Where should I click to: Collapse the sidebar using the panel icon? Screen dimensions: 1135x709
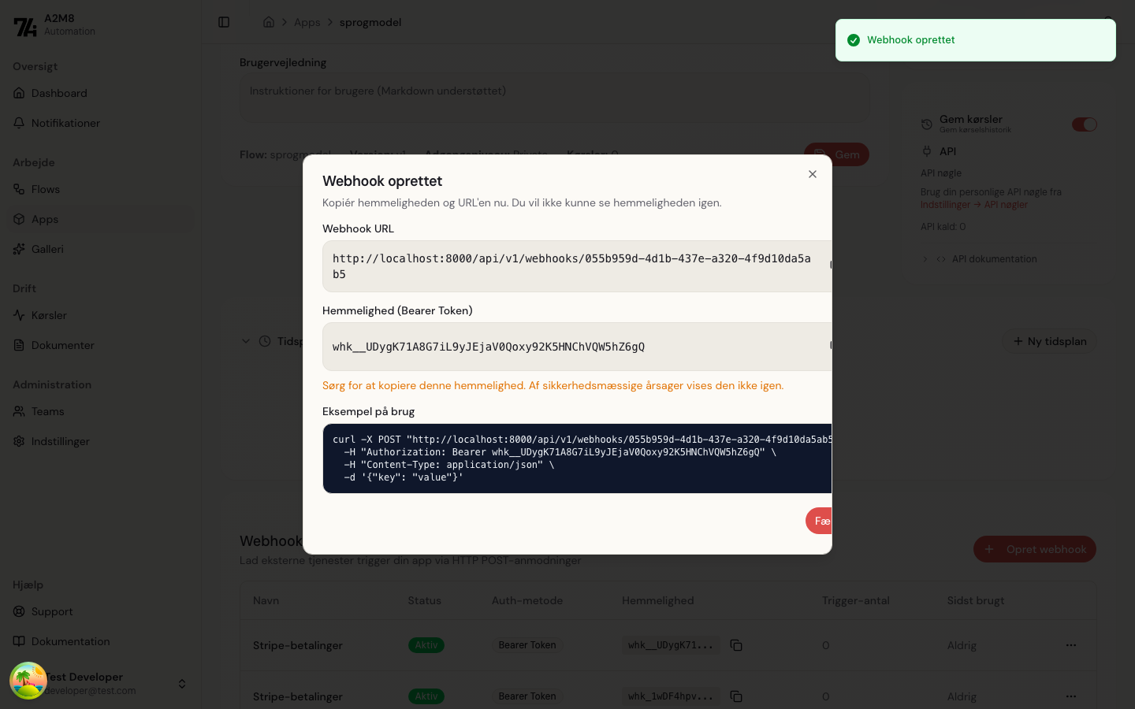224,22
